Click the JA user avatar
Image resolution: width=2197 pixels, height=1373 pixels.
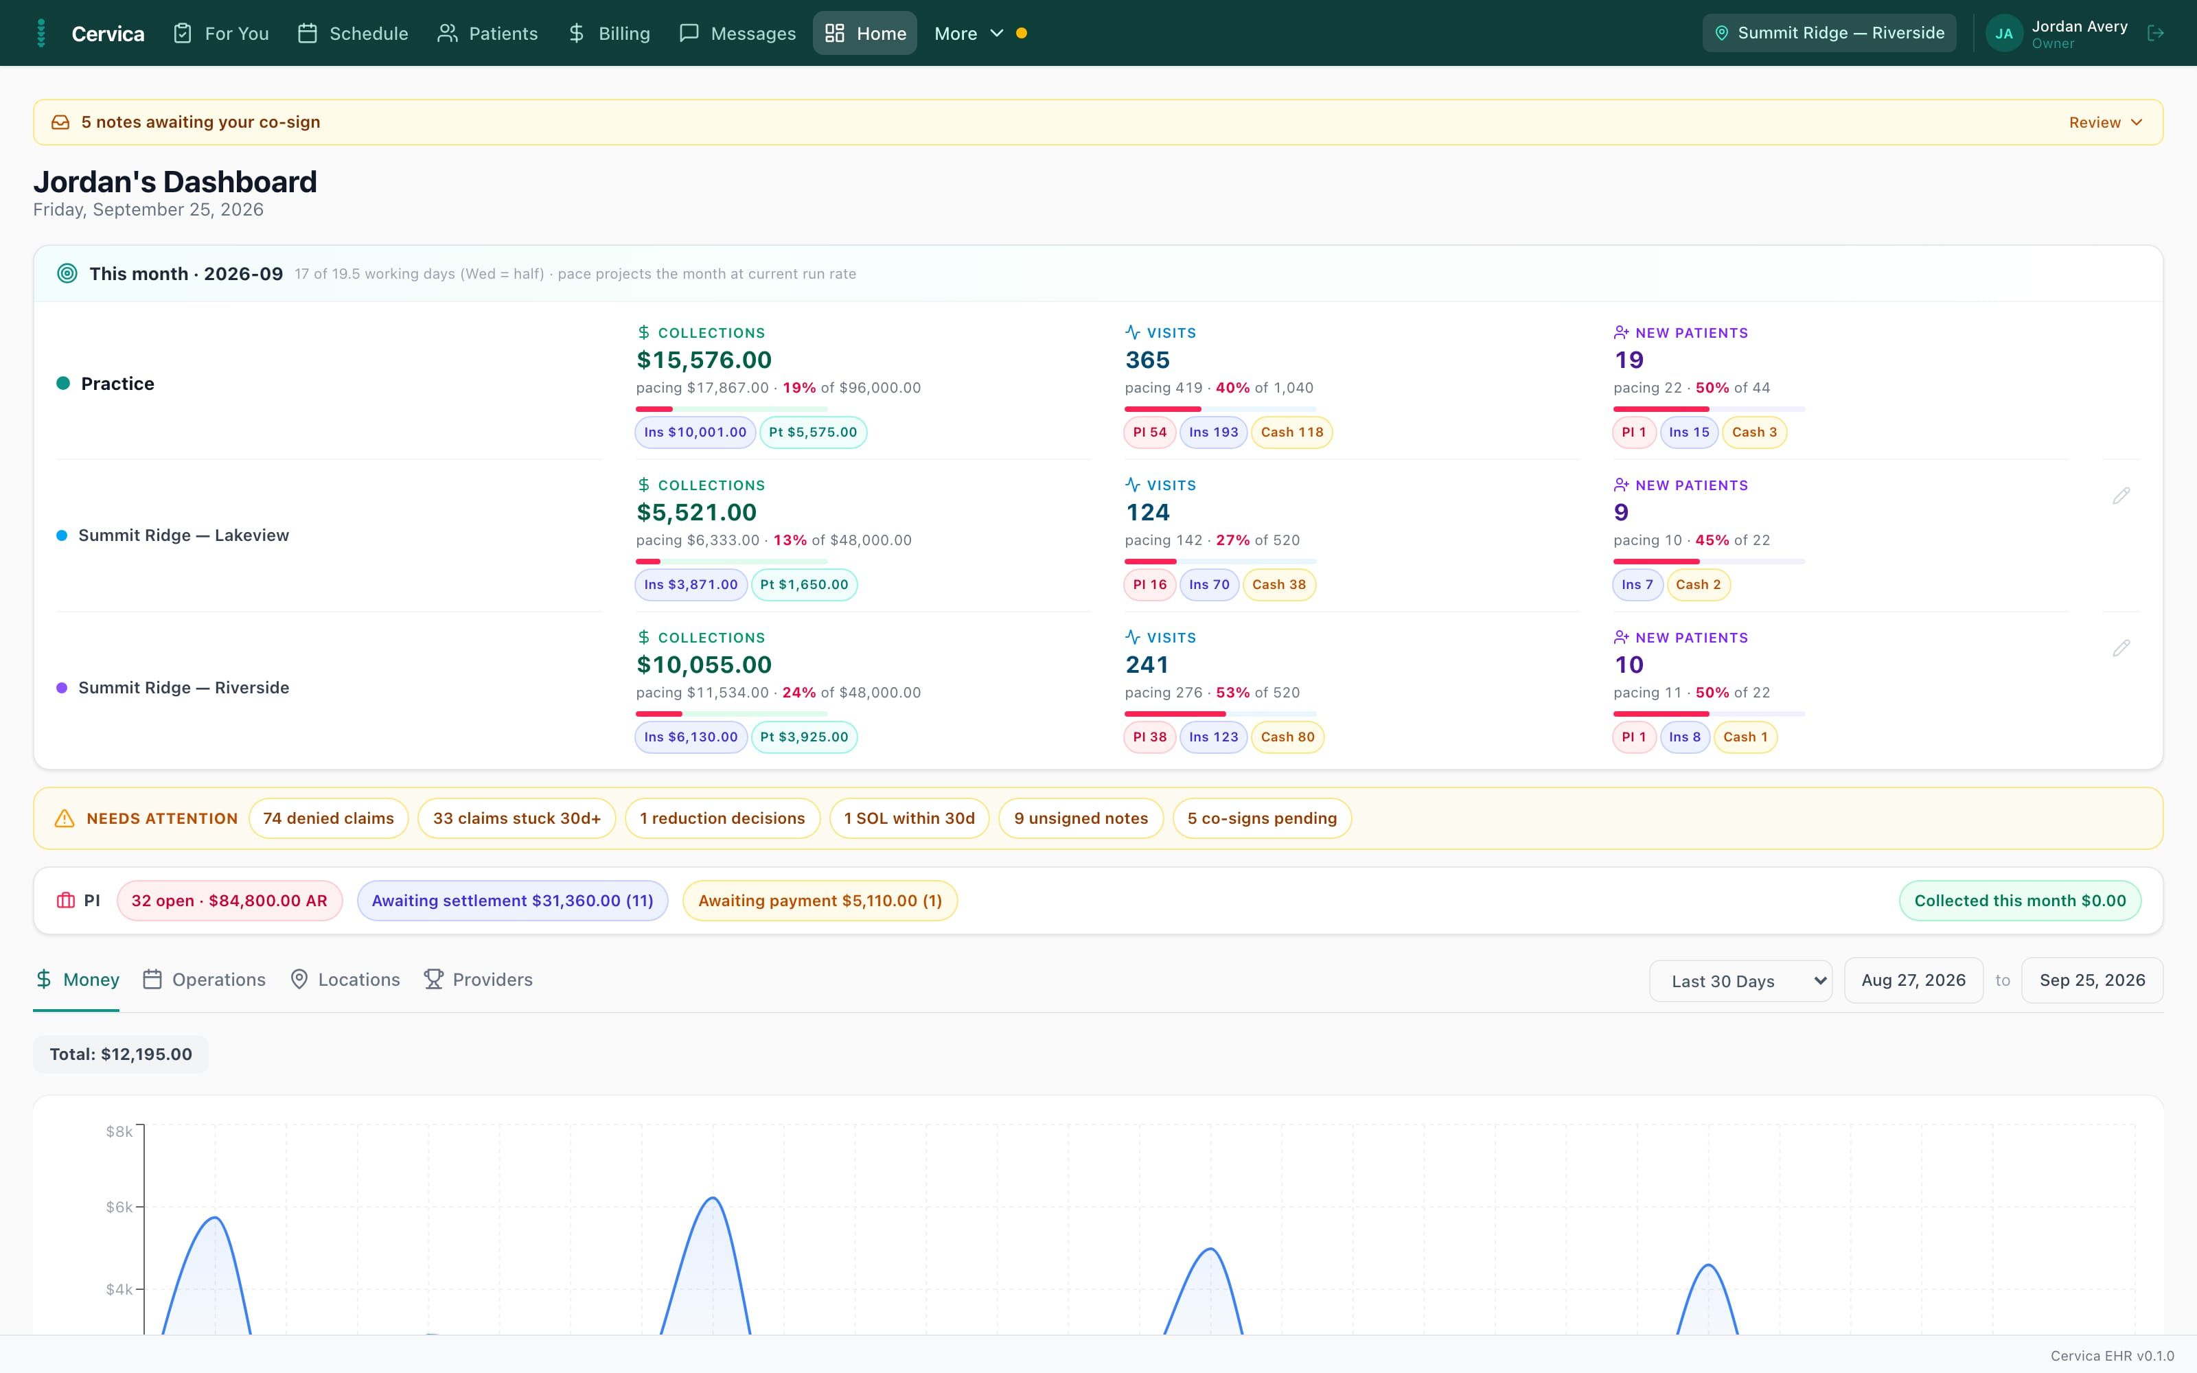[2003, 34]
